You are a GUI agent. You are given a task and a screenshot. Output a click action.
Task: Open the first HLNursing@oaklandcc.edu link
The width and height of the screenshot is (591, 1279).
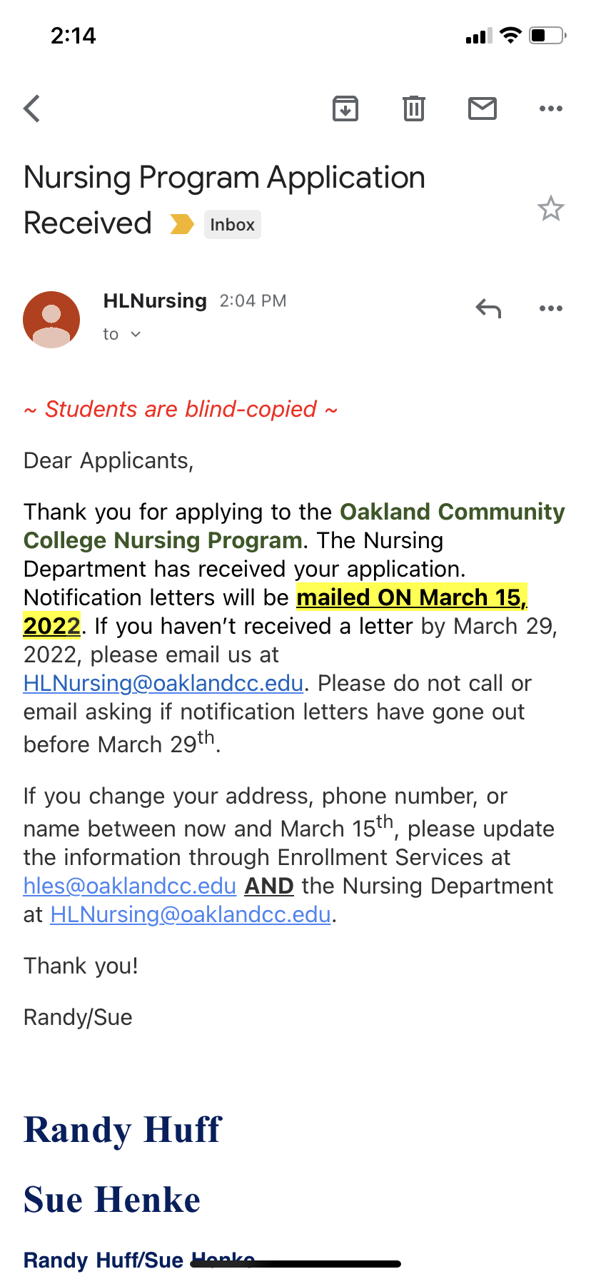[x=163, y=683]
